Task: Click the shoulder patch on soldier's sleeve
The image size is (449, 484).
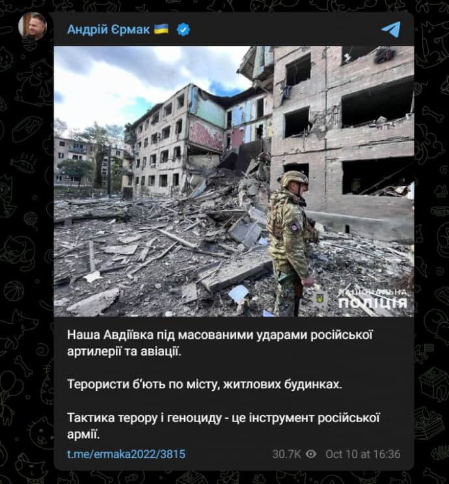Action: pos(295,227)
